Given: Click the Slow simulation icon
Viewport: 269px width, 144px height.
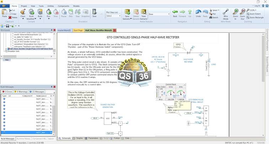Looking at the screenshot, I should [94, 12].
